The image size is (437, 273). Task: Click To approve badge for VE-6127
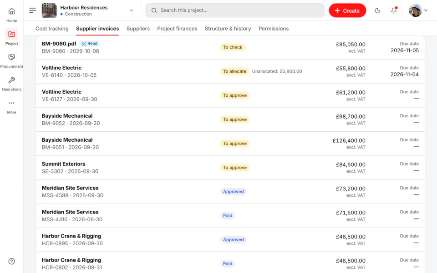click(235, 95)
